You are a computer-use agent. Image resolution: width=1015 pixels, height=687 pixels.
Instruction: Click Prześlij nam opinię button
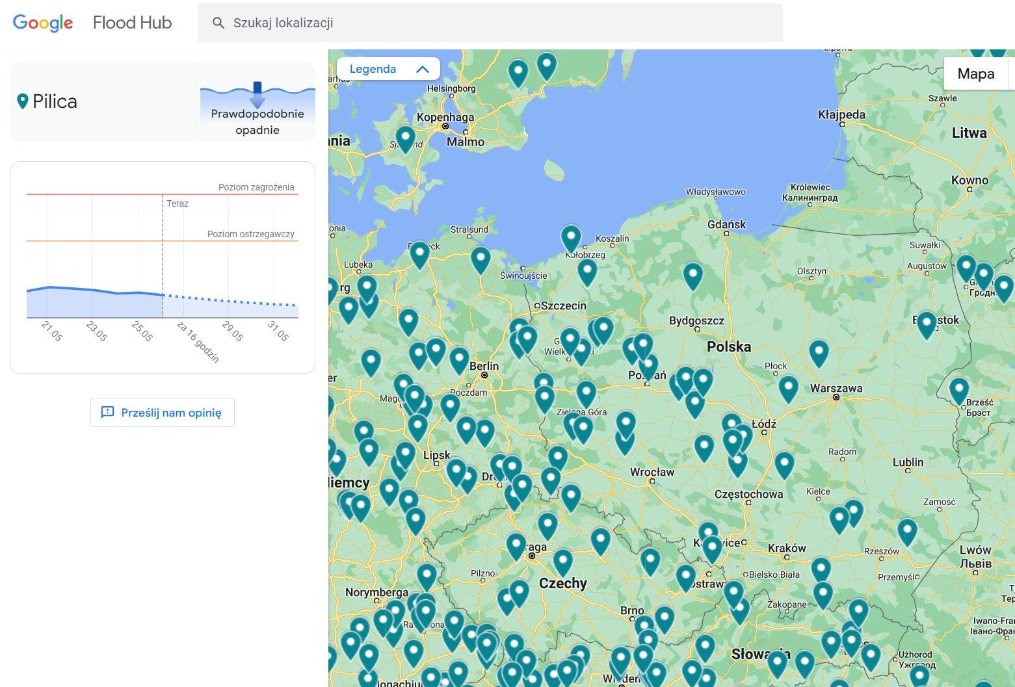click(163, 413)
